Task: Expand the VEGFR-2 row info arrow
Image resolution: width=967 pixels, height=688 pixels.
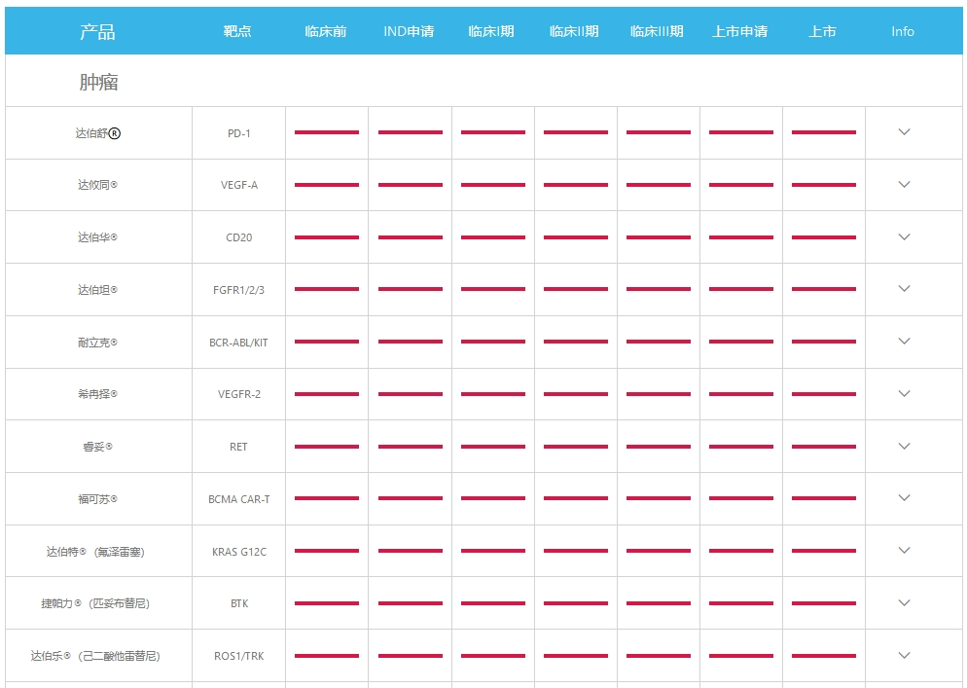Action: [x=904, y=394]
